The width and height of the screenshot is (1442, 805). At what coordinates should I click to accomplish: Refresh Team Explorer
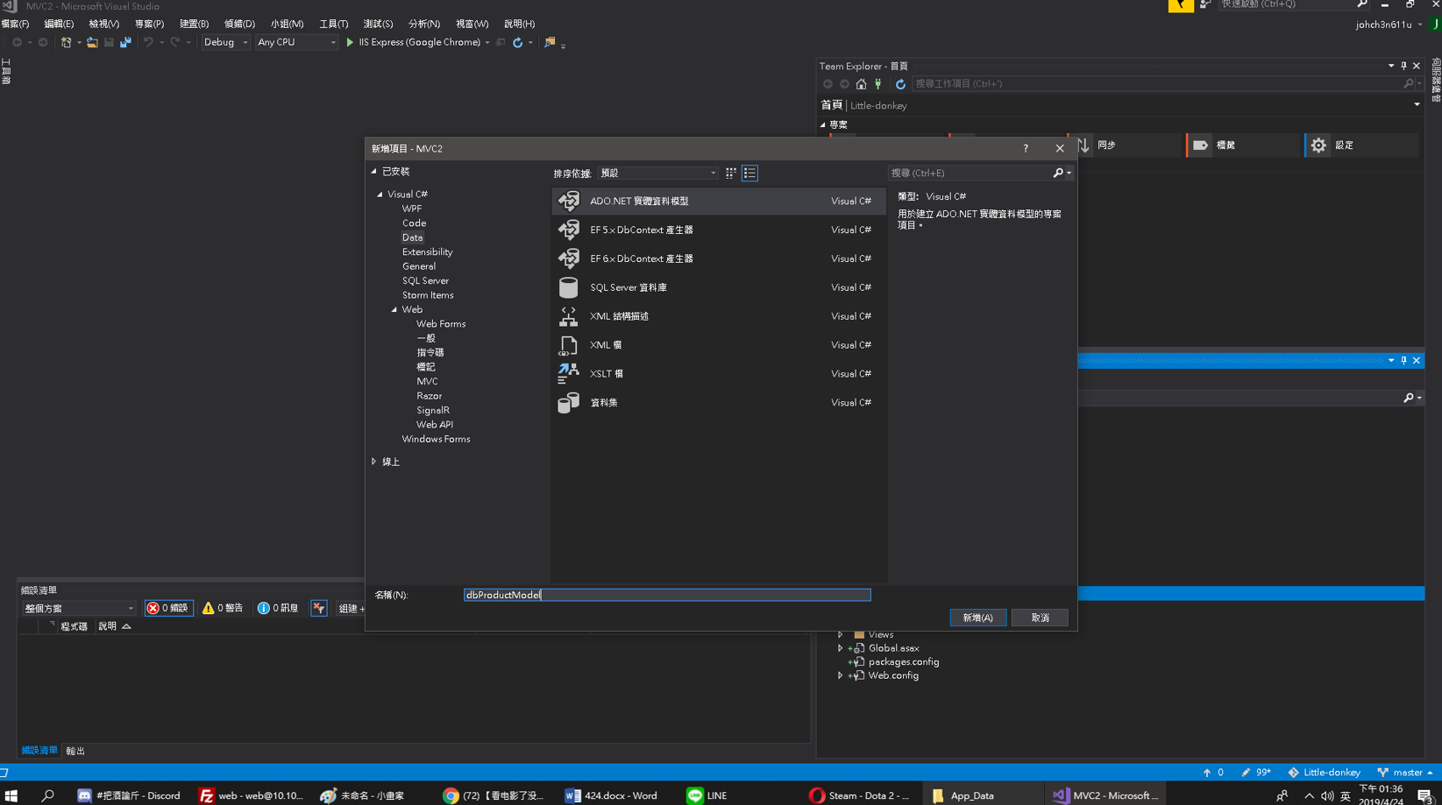coord(900,84)
